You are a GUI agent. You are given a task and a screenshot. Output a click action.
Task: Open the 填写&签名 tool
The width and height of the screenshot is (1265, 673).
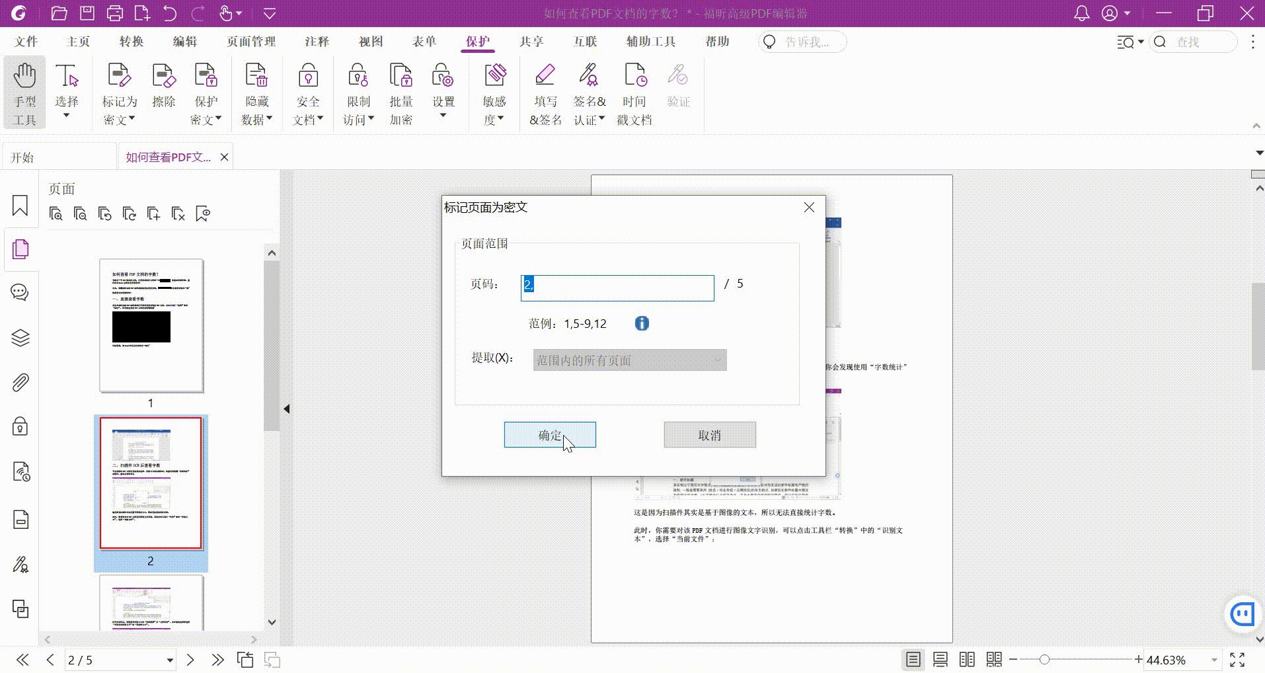[545, 93]
